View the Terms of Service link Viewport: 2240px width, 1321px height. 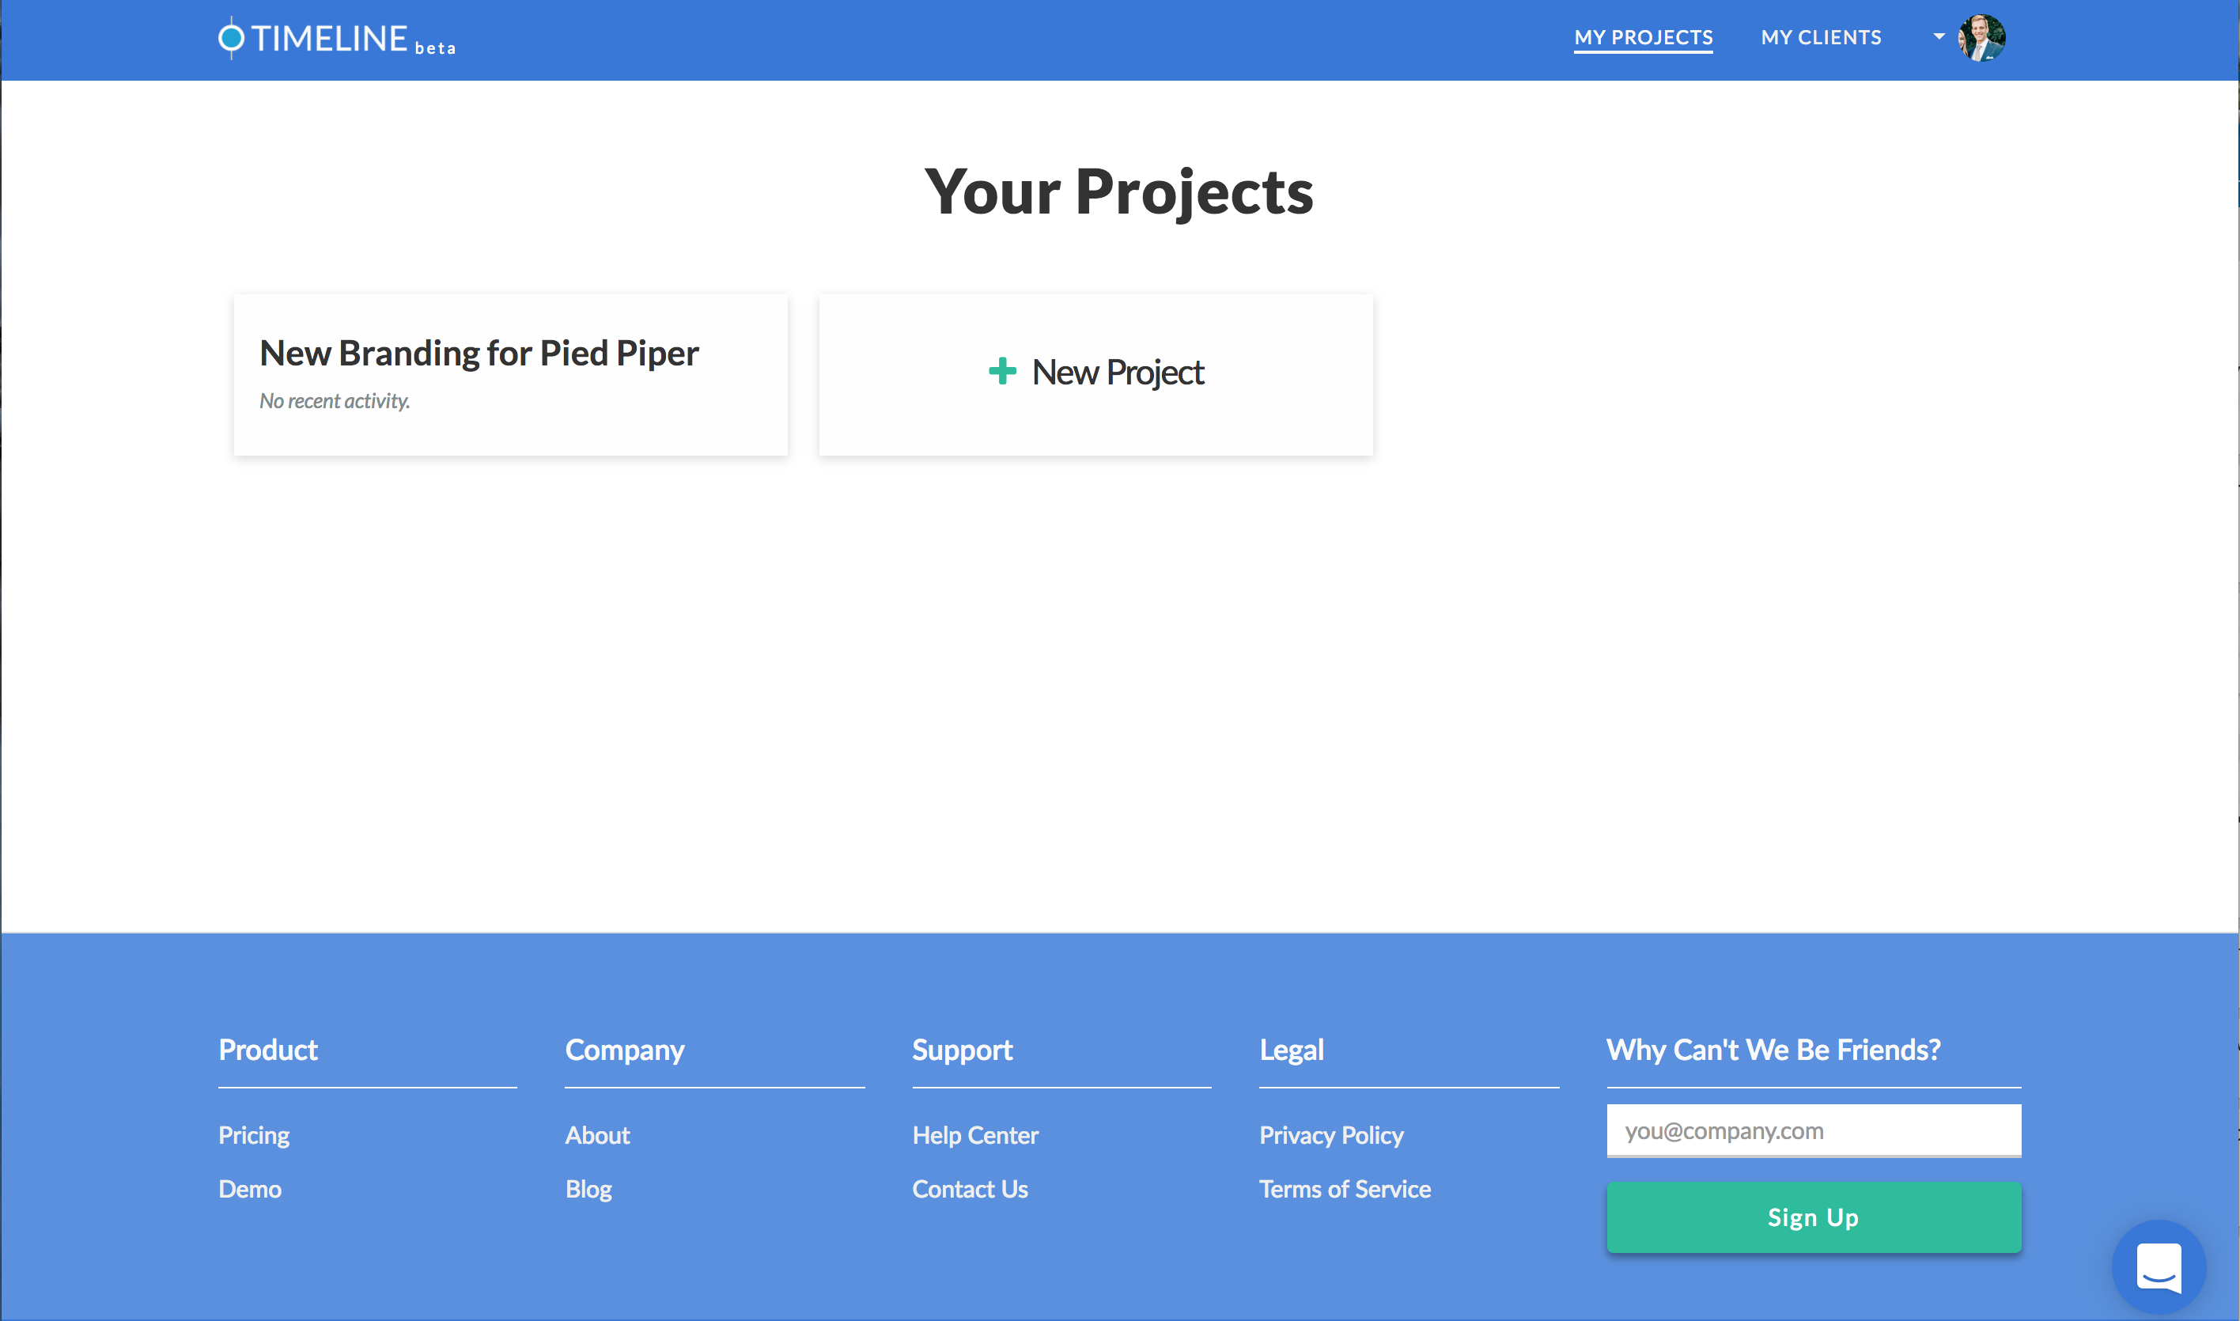(x=1345, y=1189)
